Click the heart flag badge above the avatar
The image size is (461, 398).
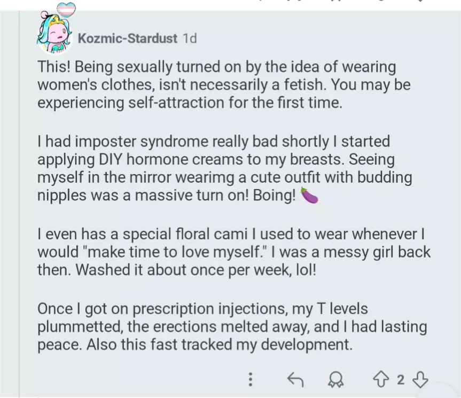(66, 9)
